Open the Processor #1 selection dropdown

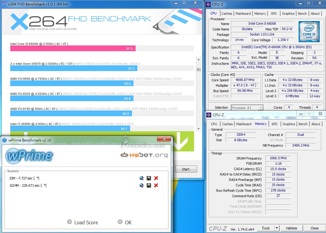(261, 107)
